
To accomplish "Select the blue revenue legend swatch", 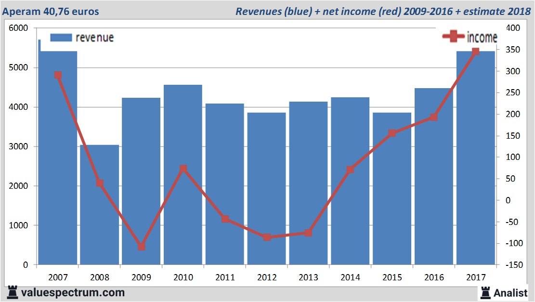I will click(61, 38).
